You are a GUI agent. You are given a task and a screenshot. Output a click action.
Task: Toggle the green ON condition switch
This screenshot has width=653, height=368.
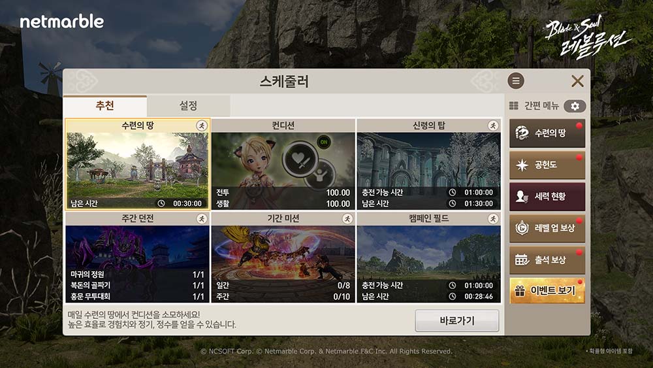(324, 142)
